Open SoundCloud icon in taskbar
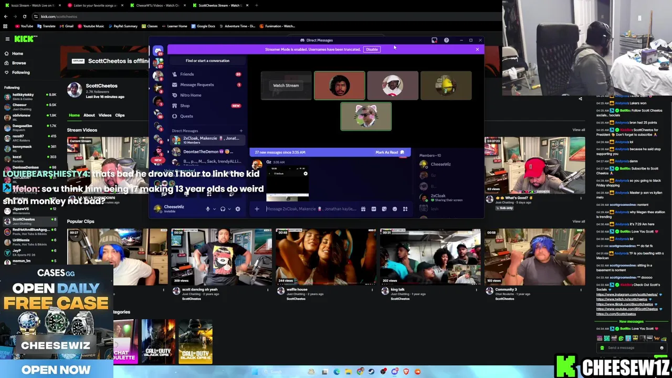The image size is (672, 378). click(417, 372)
